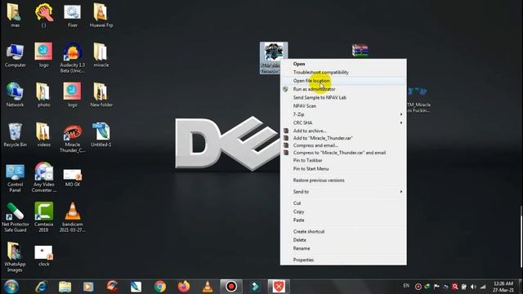The height and width of the screenshot is (294, 523).
Task: Choose NPAV Scan menu entry
Action: 343,106
